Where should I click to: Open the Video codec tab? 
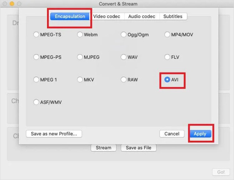(107, 17)
